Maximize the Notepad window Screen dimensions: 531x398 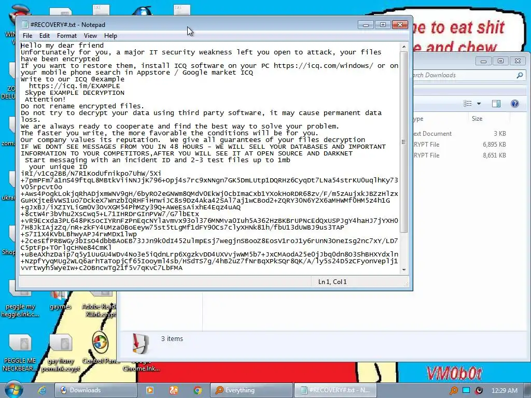(x=383, y=25)
